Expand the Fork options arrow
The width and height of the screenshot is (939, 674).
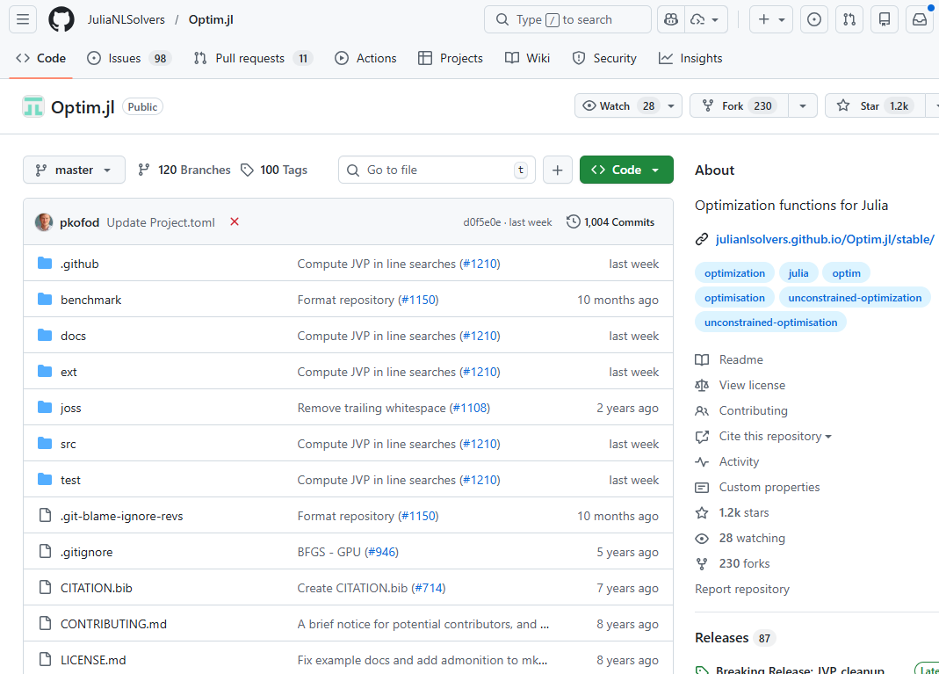tap(803, 105)
